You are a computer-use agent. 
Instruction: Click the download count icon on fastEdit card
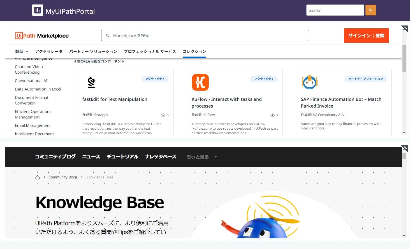[163, 115]
